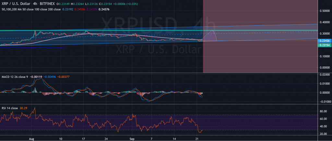Select the RSI 14 close indicator legend
Screen dimensions: 332x141
click(9, 108)
